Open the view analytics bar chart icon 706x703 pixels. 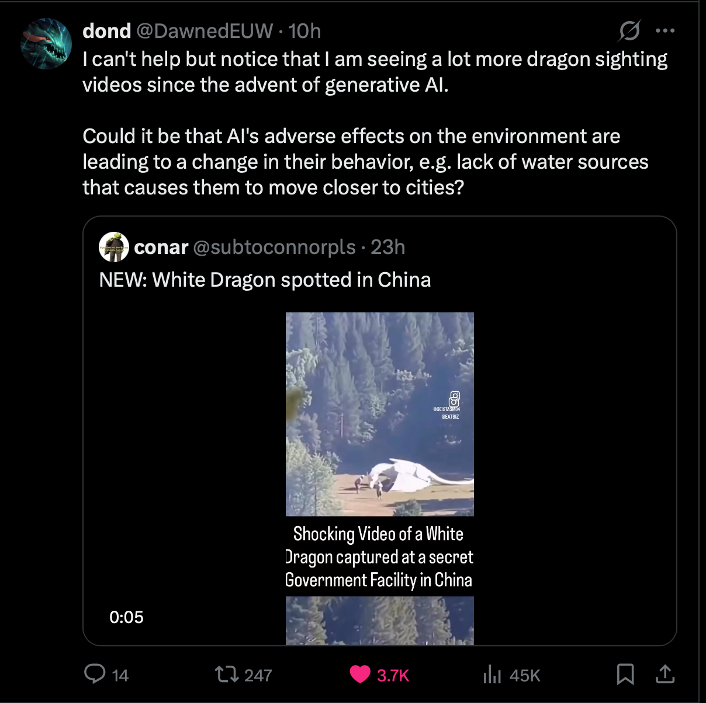tap(492, 675)
